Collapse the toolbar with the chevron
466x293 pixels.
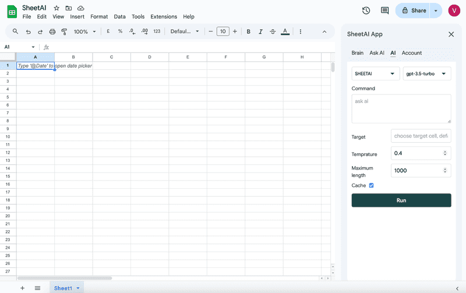click(x=324, y=31)
